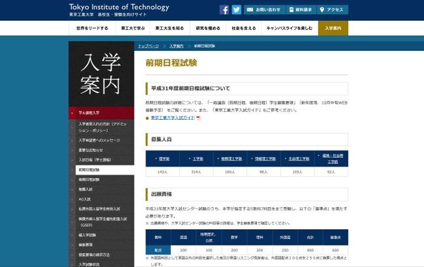Go to 入学案内 breadcrumb link
The width and height of the screenshot is (424, 267).
pos(176,46)
